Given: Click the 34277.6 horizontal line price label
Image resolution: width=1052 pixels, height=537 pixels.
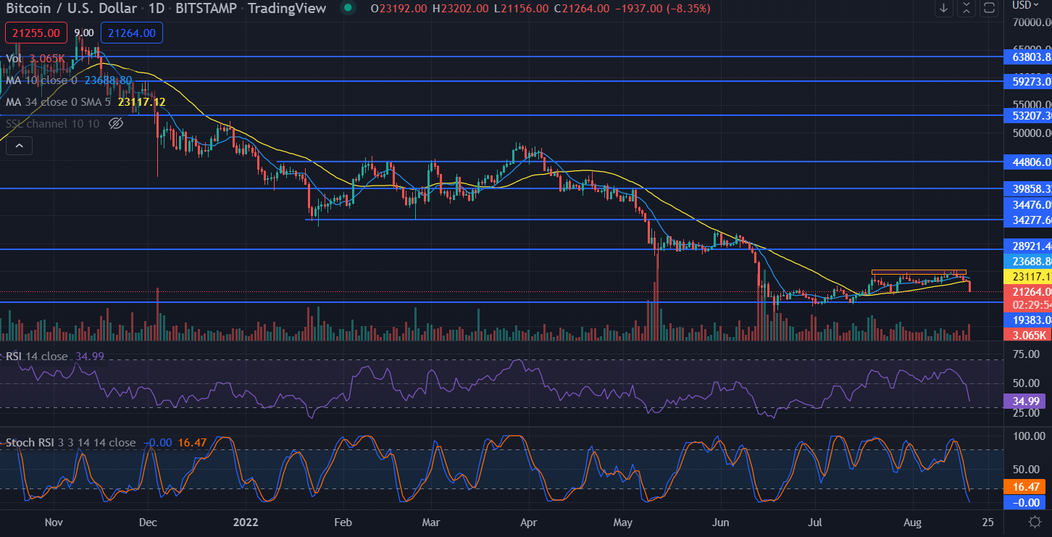Looking at the screenshot, I should pyautogui.click(x=1027, y=219).
